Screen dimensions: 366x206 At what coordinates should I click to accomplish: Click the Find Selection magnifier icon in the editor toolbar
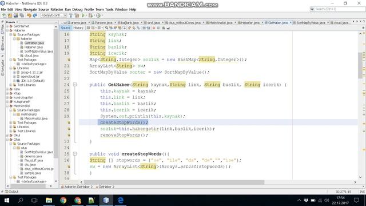(x=106, y=28)
